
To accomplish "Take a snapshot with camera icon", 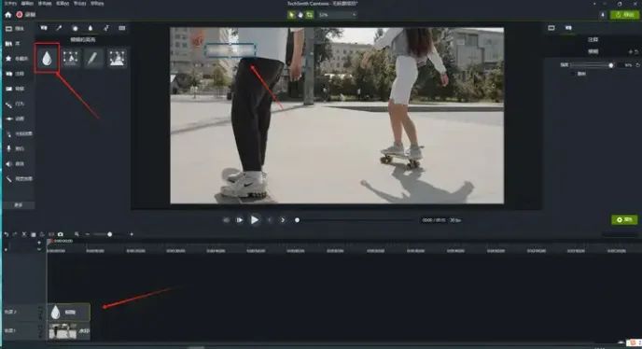I will click(x=61, y=234).
